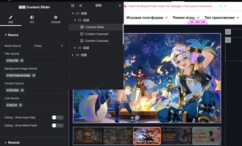
Task: Click the upper container handle icon at right
Action: [x=228, y=32]
